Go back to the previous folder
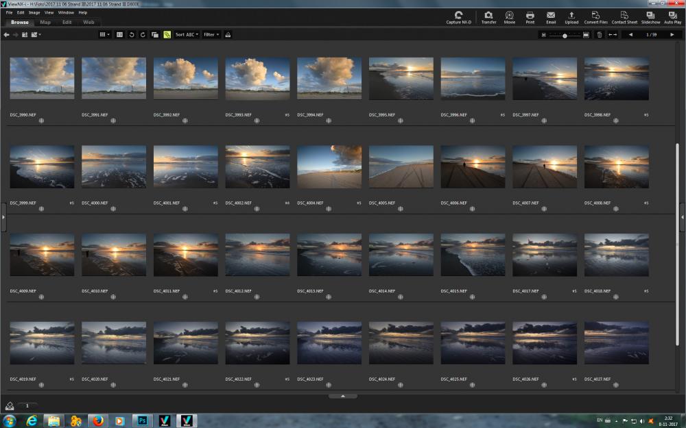 coord(7,34)
